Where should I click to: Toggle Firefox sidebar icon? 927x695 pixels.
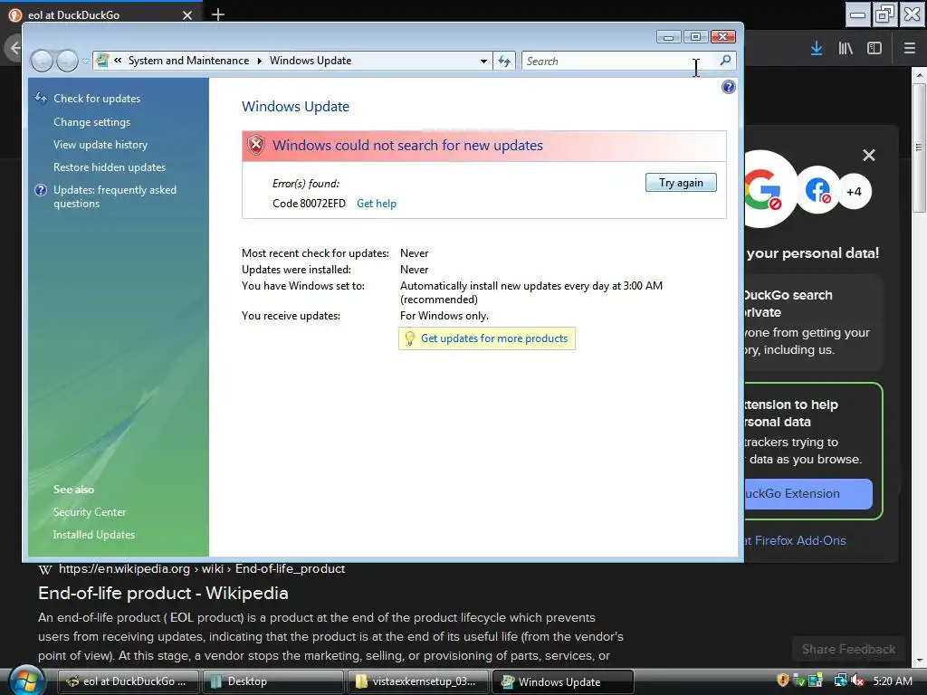click(x=874, y=49)
